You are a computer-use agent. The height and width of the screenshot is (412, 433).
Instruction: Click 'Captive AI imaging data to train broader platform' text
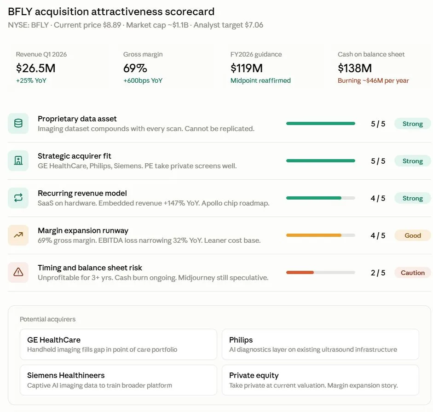(x=99, y=385)
